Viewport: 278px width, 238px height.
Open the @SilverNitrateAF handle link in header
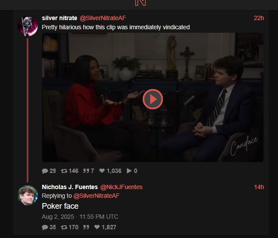[x=102, y=18]
